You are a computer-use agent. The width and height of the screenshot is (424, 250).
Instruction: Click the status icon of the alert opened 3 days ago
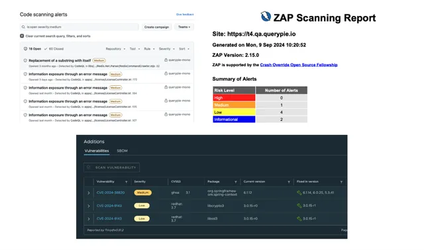tap(25, 74)
